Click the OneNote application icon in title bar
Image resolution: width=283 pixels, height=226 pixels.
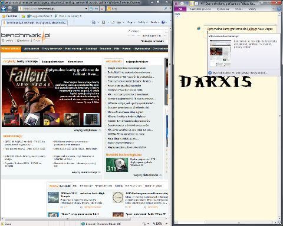click(176, 4)
